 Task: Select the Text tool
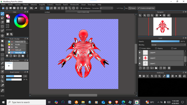pos(2,77)
